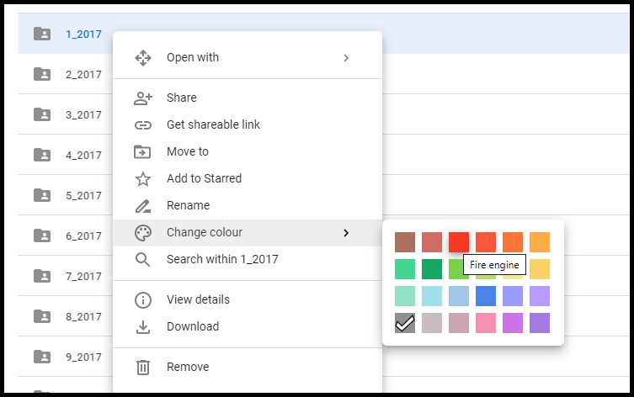Image resolution: width=634 pixels, height=397 pixels.
Task: Expand the Change colour submenu arrow
Action: pos(345,232)
